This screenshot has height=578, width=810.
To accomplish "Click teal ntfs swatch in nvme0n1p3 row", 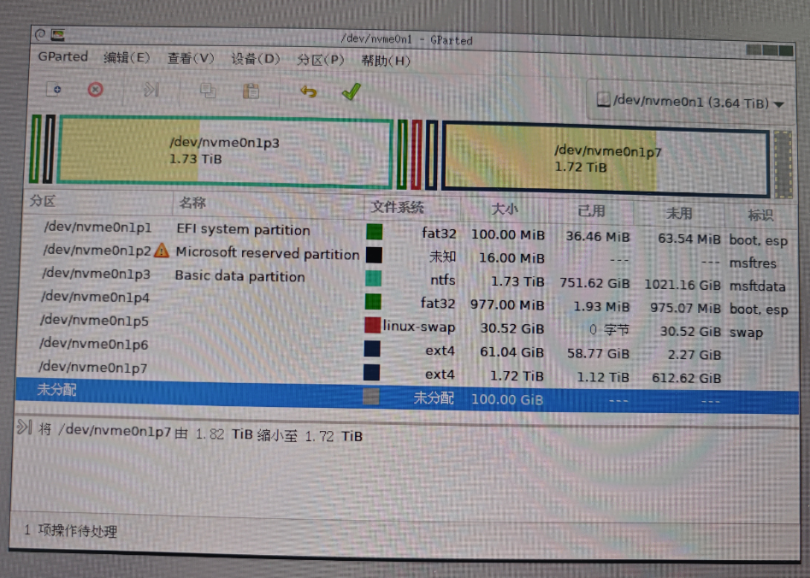I will (374, 279).
